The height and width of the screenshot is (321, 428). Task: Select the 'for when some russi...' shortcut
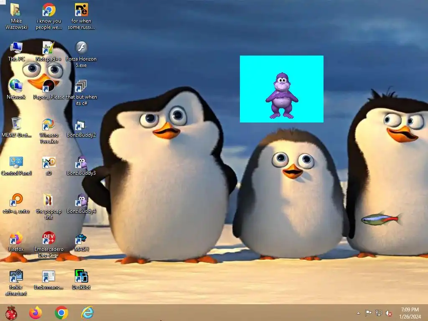81,10
